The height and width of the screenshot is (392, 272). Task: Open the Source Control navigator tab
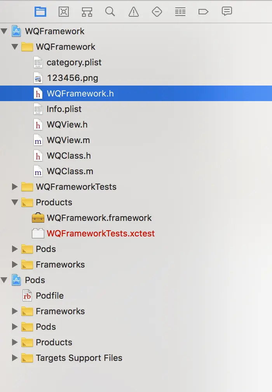pos(64,12)
